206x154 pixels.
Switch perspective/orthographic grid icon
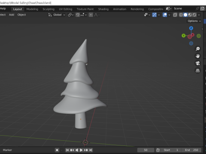[x=198, y=71]
